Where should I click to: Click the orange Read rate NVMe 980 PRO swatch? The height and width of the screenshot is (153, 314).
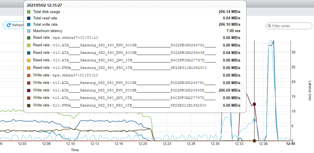[x=29, y=68]
